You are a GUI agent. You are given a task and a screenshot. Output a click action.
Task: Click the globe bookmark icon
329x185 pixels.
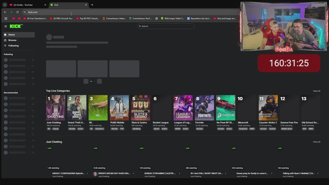[x=157, y=18]
